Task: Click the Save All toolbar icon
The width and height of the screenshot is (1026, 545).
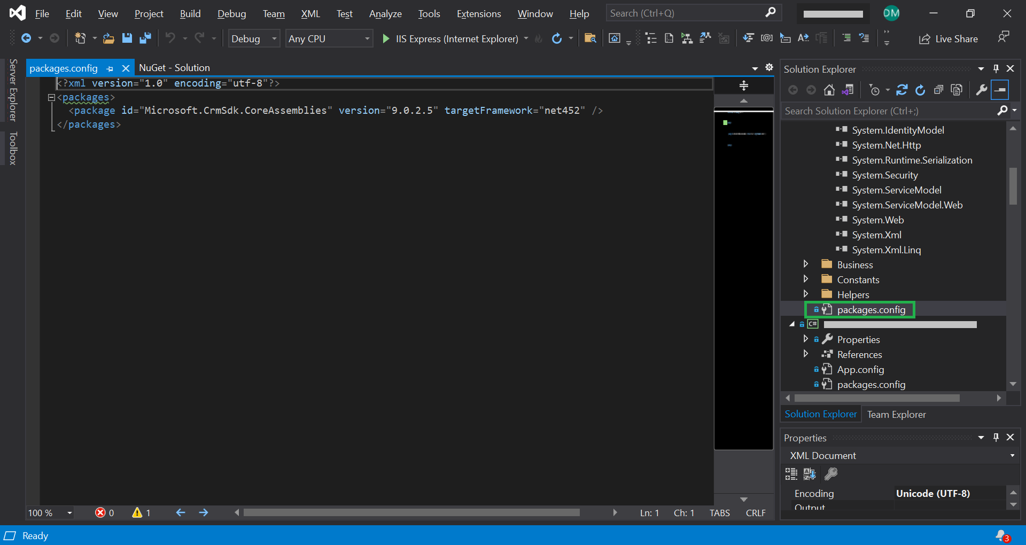Action: pyautogui.click(x=145, y=38)
